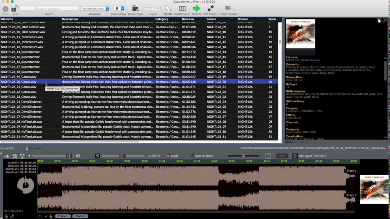Click the grid view icon near REC
This screenshot has height=219, width=390.
point(268,156)
